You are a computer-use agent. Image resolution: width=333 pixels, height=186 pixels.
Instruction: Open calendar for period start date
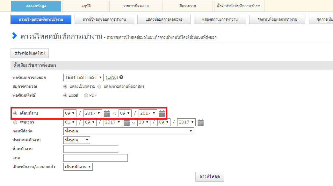click(x=127, y=123)
